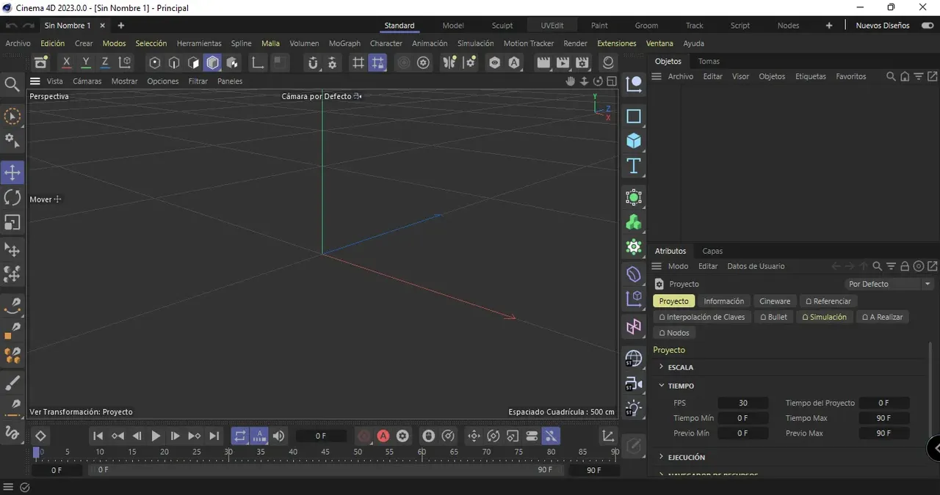Open the Simulación menu
This screenshot has height=495, width=940.
click(x=475, y=43)
